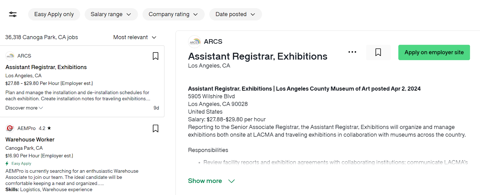Click Skills: Logistics, Warehouse experience line
Viewport: 480px width, 195px height.
click(49, 190)
